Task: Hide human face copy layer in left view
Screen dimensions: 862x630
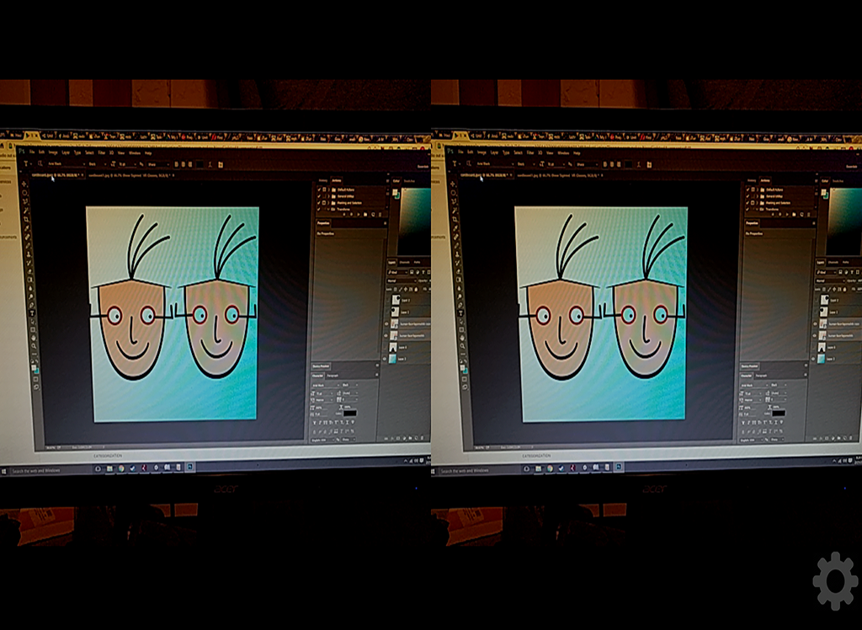Action: point(386,324)
